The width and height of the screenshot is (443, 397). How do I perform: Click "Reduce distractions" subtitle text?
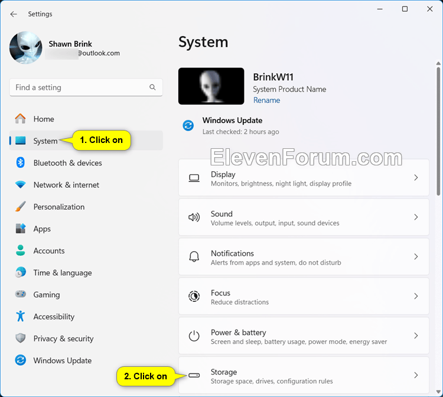(240, 302)
